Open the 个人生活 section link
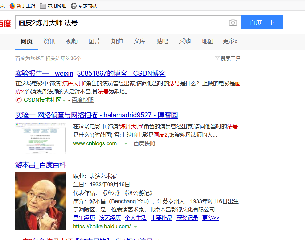The image size is (305, 240). point(135,218)
